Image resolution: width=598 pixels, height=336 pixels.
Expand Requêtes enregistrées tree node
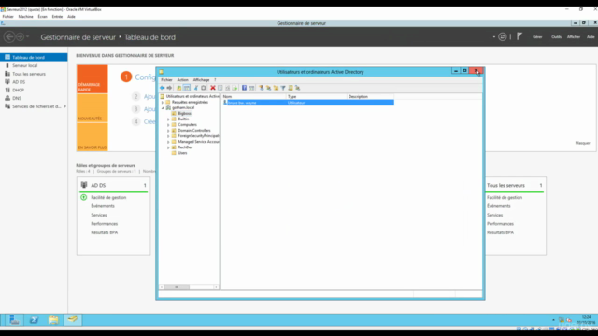(x=163, y=102)
